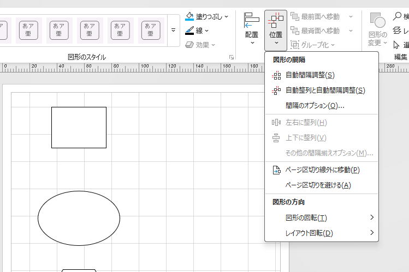Image resolution: width=409 pixels, height=272 pixels.
Task: Select the ellipse shape on canvas
Action: pos(79,218)
